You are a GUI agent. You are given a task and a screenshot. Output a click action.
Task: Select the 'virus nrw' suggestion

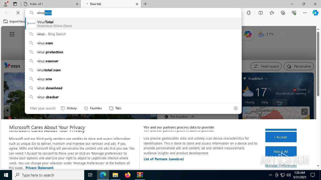coord(133,79)
